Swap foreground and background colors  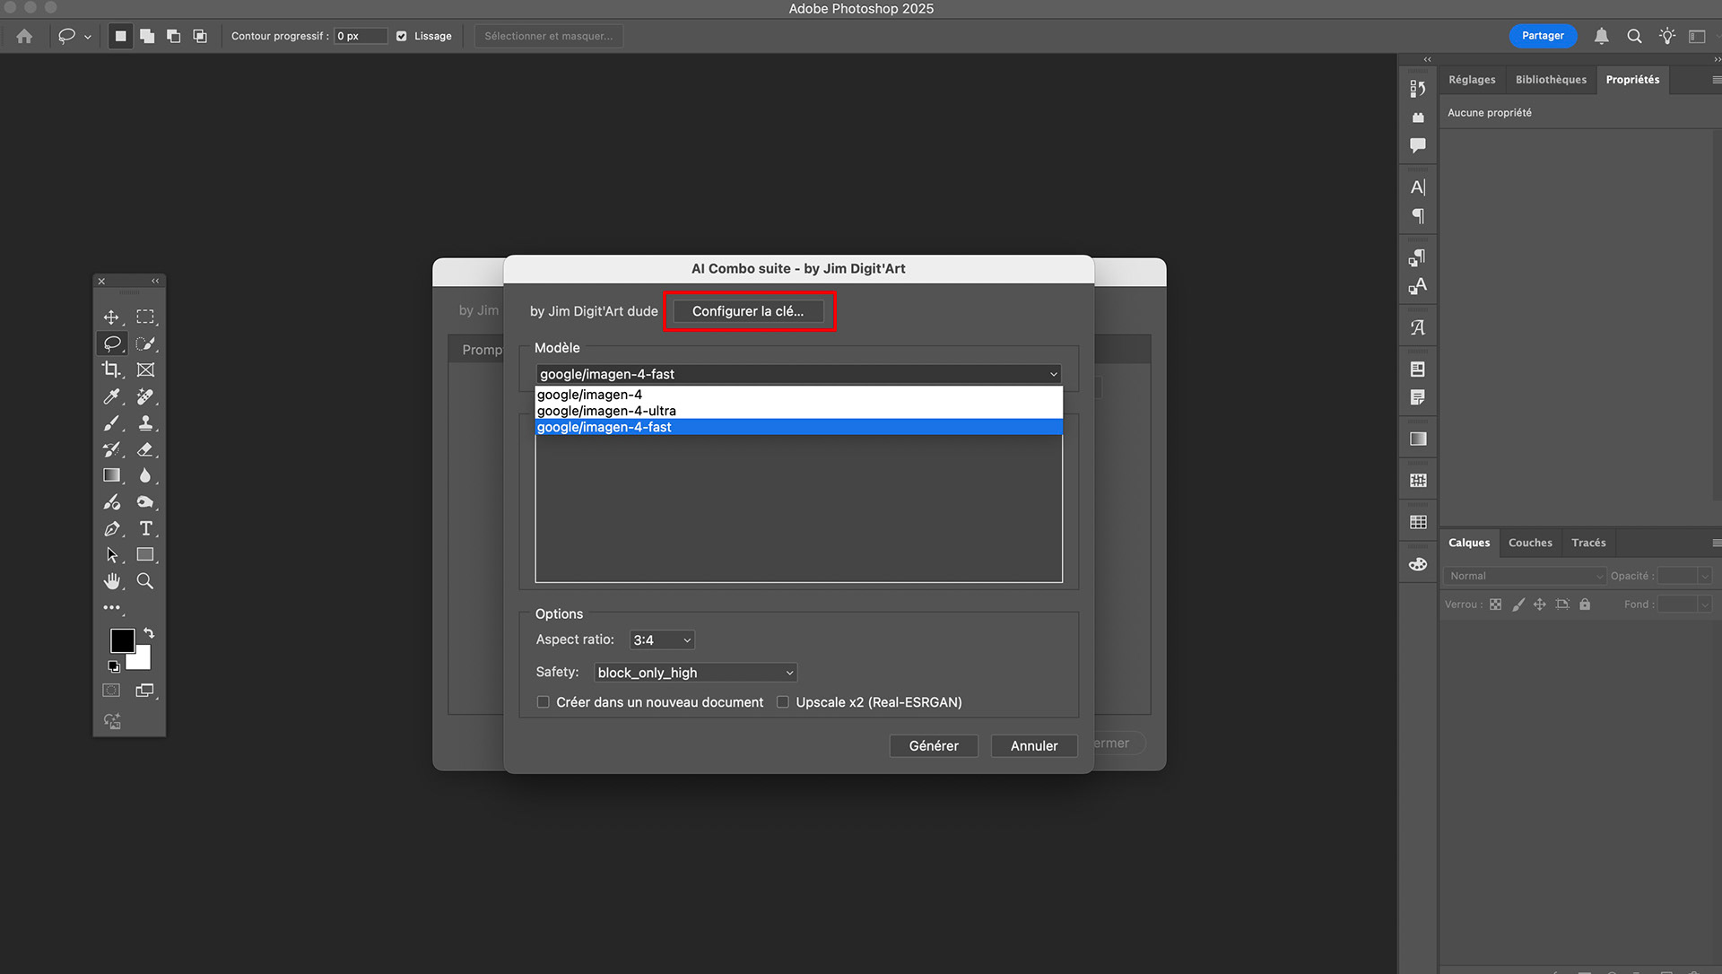point(149,633)
